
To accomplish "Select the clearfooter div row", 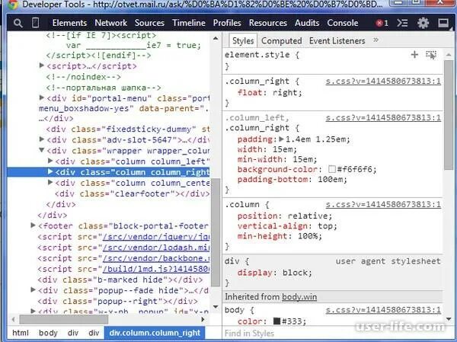I will click(132, 193).
